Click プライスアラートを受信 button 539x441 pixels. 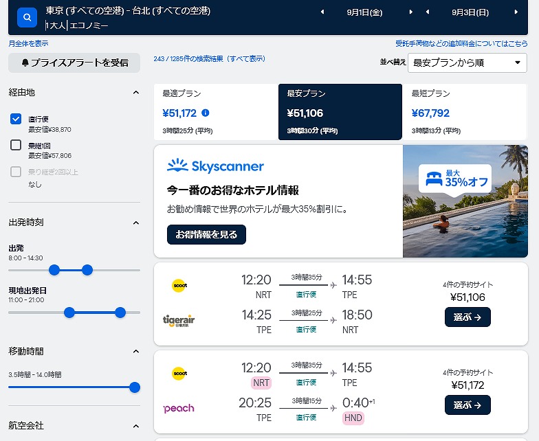click(x=74, y=63)
